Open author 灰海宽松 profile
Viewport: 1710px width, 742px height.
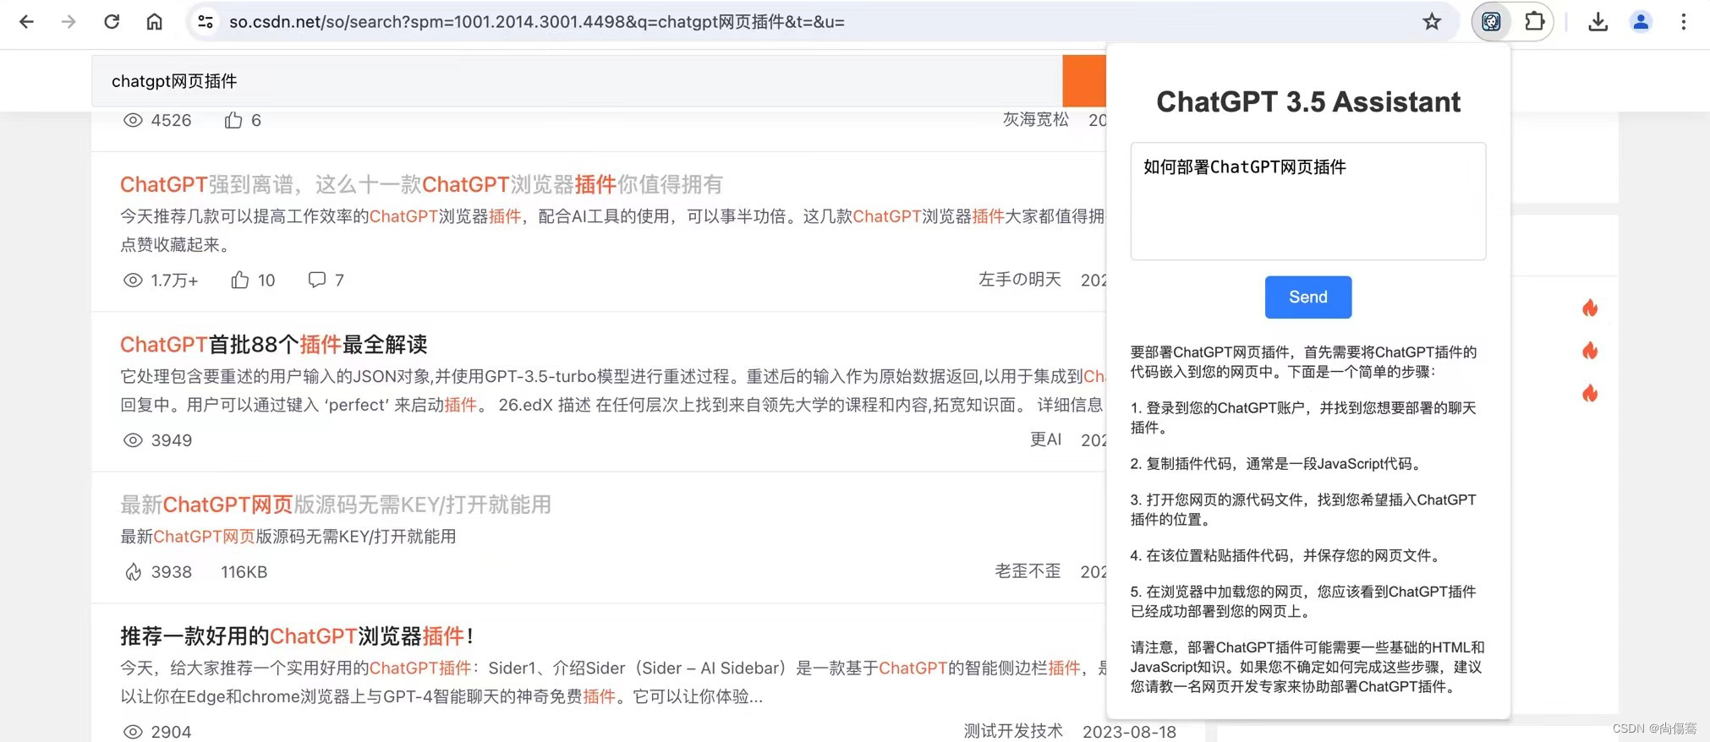tap(1036, 120)
